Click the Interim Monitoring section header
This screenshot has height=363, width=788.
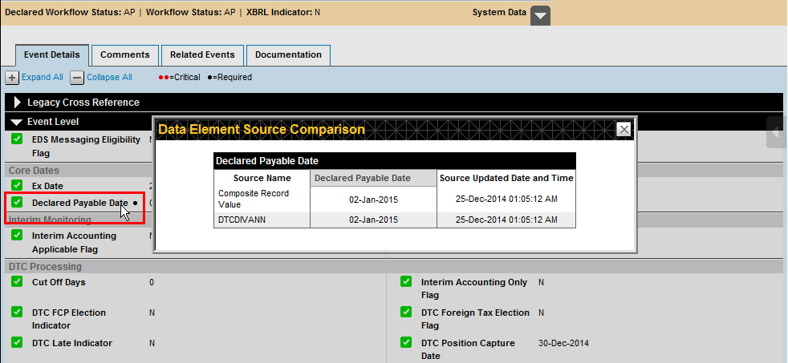pyautogui.click(x=50, y=220)
